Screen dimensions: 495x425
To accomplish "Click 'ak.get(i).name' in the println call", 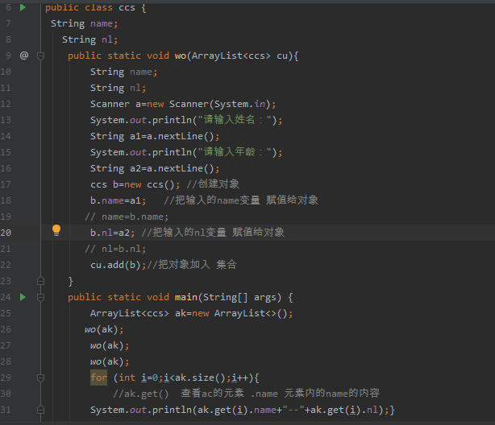I will [237, 410].
